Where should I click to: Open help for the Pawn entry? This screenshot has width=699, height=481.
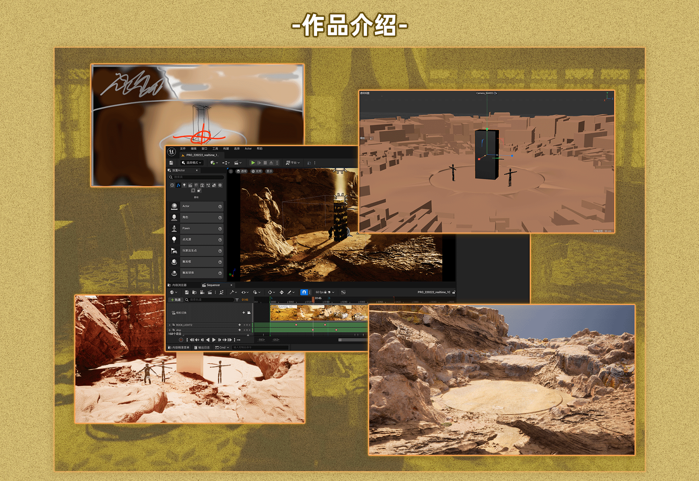(220, 229)
